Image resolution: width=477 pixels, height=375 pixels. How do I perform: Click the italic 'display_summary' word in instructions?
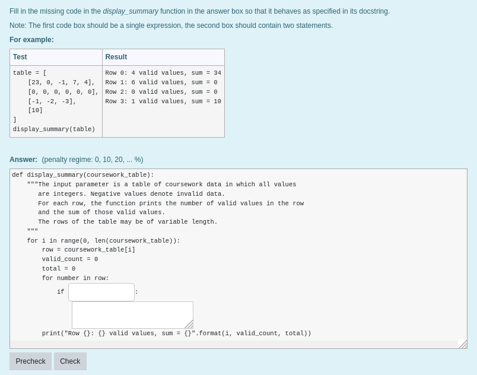click(x=131, y=11)
